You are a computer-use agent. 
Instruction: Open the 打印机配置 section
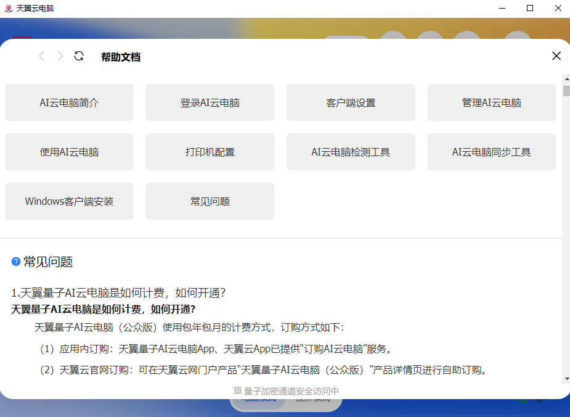210,152
